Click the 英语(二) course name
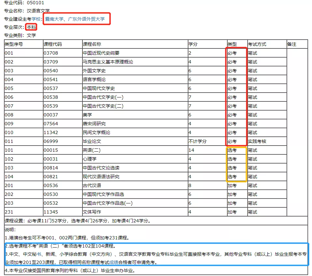 point(92,150)
